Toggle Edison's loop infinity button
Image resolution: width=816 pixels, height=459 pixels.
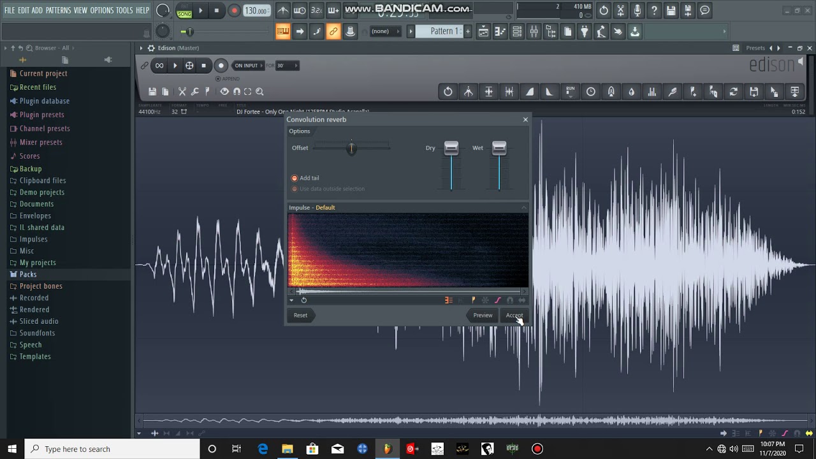tap(159, 66)
